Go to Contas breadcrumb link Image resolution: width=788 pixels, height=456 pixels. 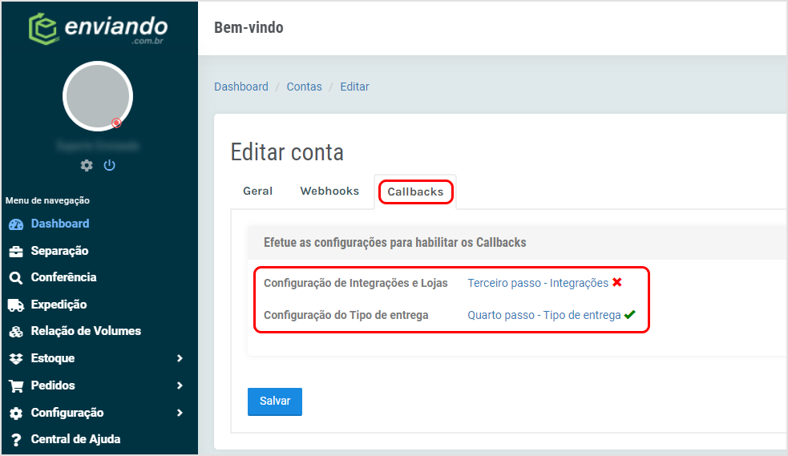[304, 87]
